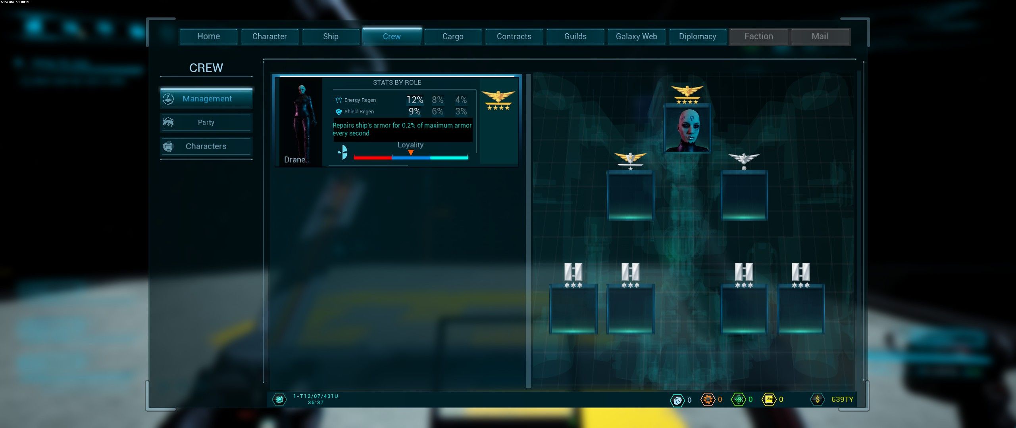1016x428 pixels.
Task: Click the blue brain resource icon
Action: click(677, 399)
